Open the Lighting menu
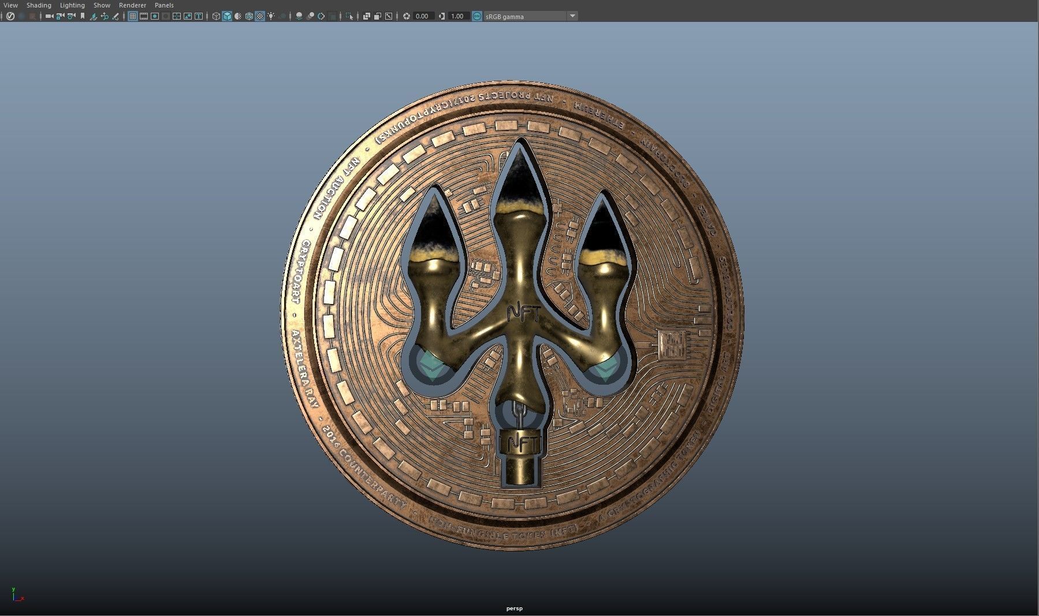 point(72,5)
